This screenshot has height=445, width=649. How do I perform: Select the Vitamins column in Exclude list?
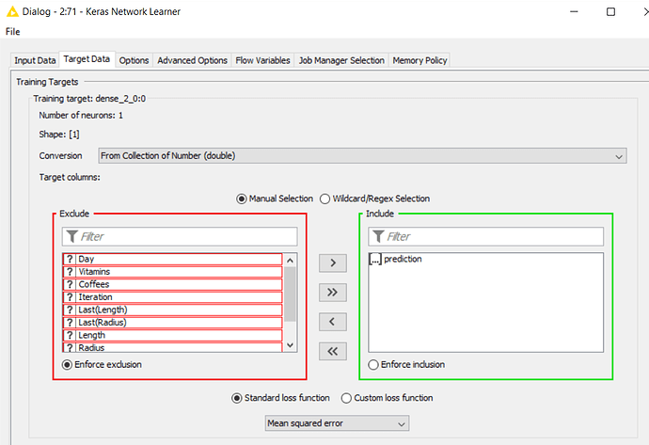[173, 272]
